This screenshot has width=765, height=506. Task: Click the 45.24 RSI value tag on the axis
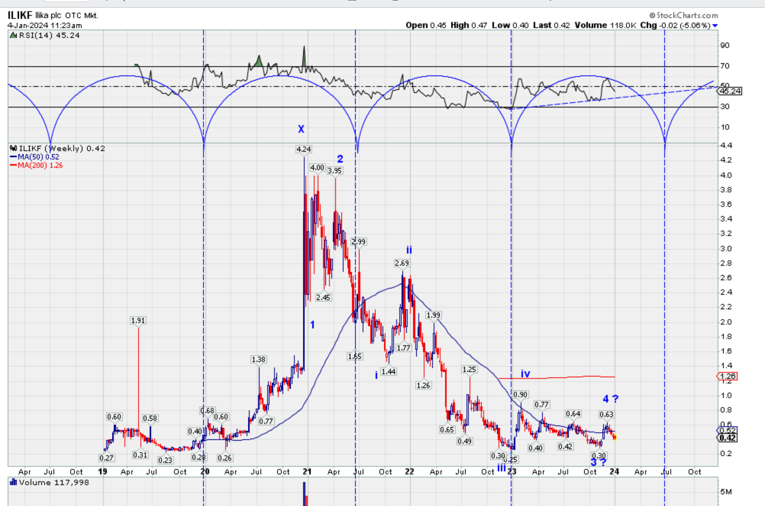[x=729, y=91]
